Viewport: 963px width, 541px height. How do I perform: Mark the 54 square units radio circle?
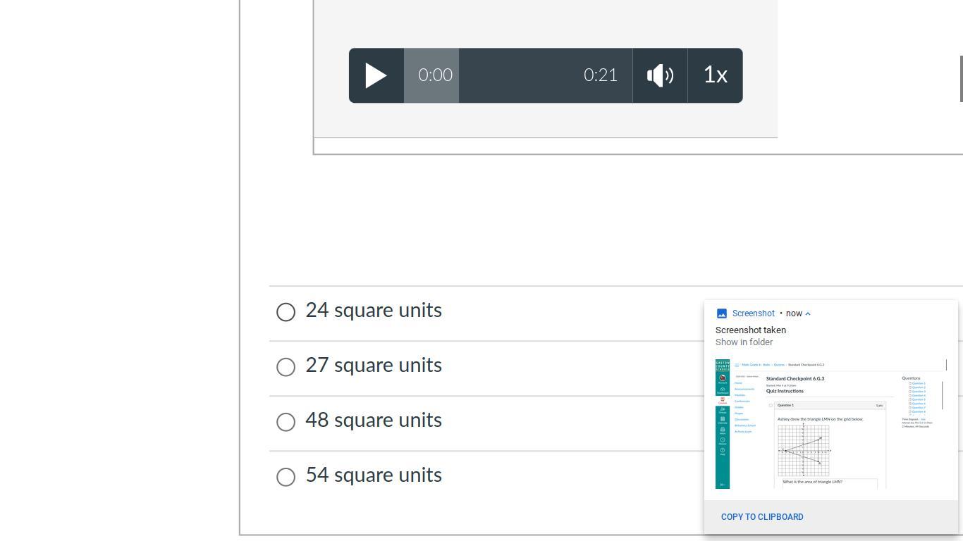[286, 477]
